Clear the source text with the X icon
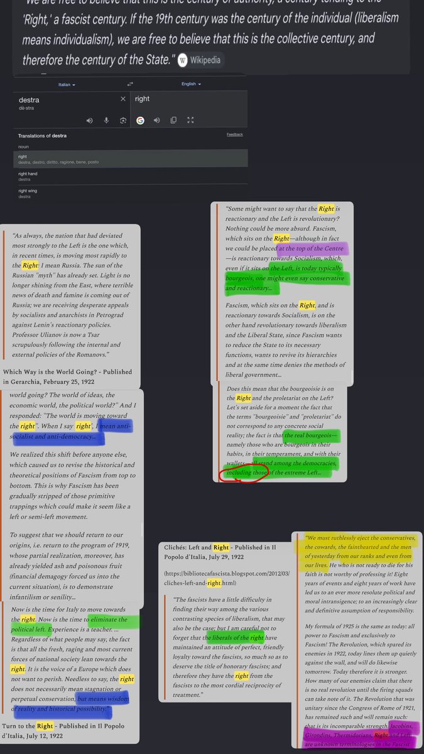 123,99
